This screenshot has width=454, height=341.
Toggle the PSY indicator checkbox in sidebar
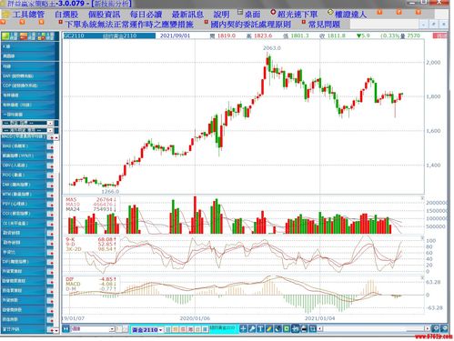coord(50,205)
